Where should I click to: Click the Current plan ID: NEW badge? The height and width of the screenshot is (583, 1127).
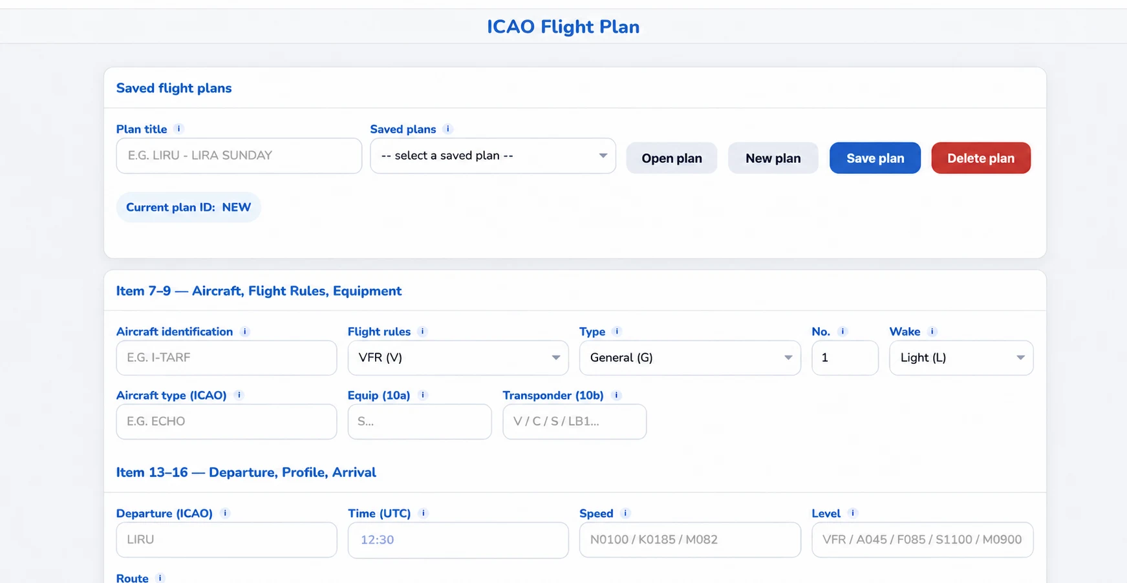pyautogui.click(x=188, y=207)
